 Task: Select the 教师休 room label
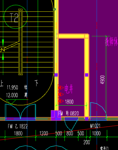tap(111, 42)
